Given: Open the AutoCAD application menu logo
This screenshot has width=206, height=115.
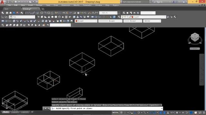Looking at the screenshot, I should pos(2,3).
